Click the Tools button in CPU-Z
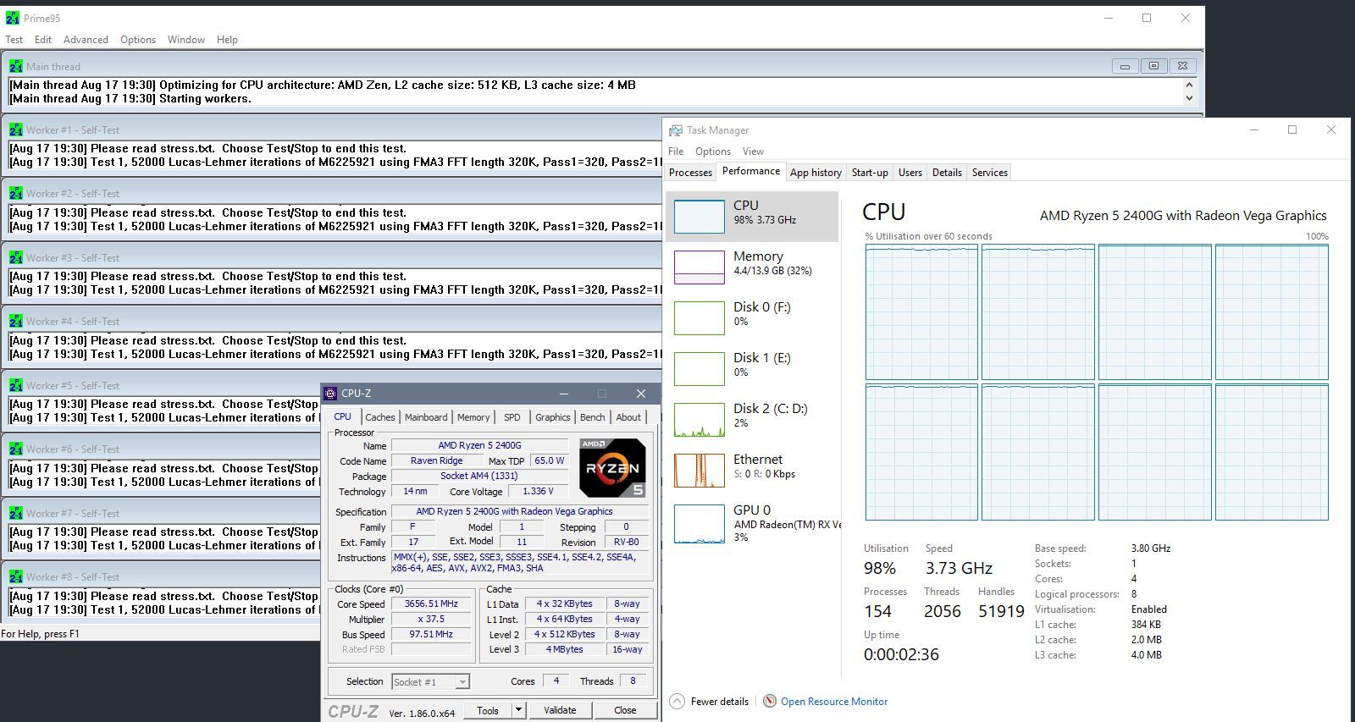This screenshot has height=722, width=1355. coord(488,710)
